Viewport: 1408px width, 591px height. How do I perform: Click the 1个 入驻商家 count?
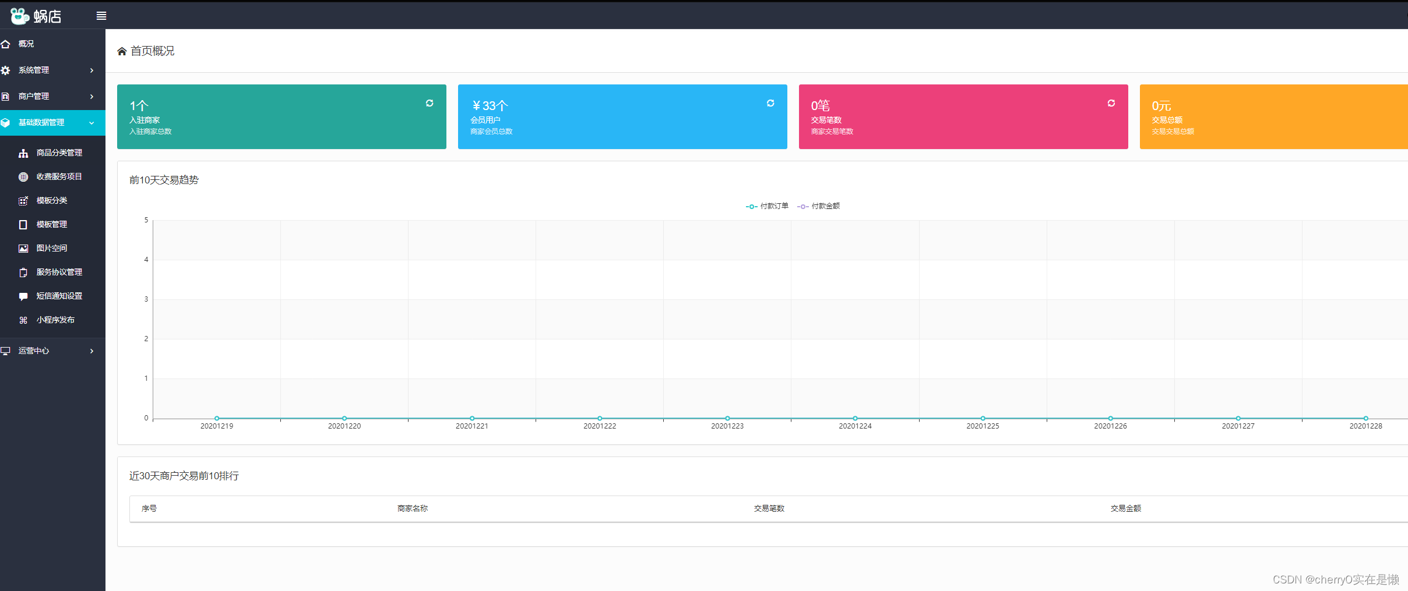pyautogui.click(x=139, y=106)
